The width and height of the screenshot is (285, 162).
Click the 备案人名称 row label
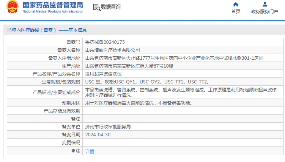pos(69,50)
